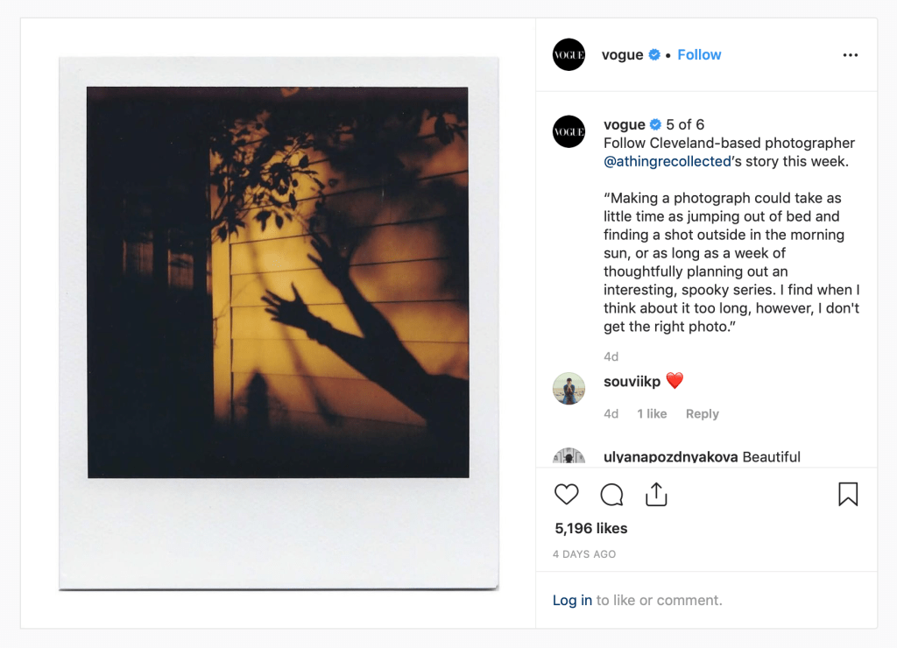The height and width of the screenshot is (648, 897).
Task: View who gave 1 like on souviikp's comment
Action: (652, 413)
